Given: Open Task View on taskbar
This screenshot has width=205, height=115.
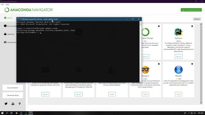Looking at the screenshot, I should [x=12, y=113].
